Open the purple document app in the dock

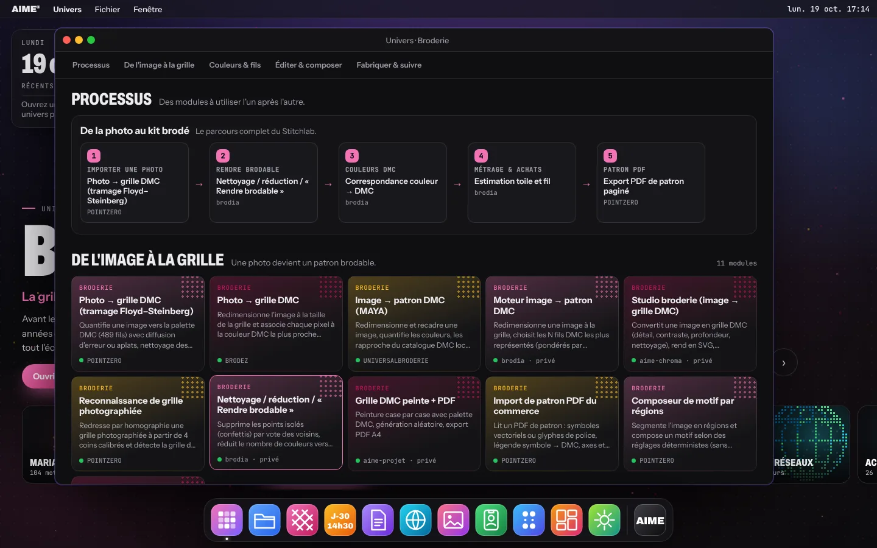tap(378, 521)
